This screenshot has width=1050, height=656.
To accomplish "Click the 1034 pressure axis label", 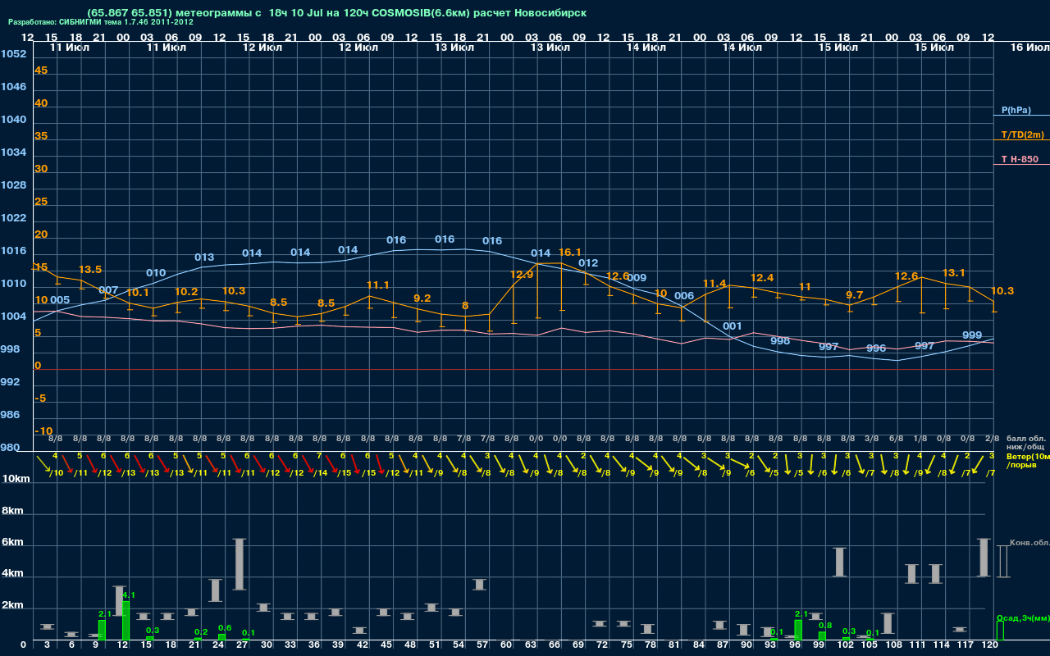I will [13, 153].
